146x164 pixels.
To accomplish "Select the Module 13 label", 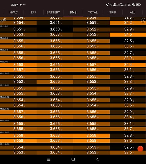I will (x=5, y=109).
